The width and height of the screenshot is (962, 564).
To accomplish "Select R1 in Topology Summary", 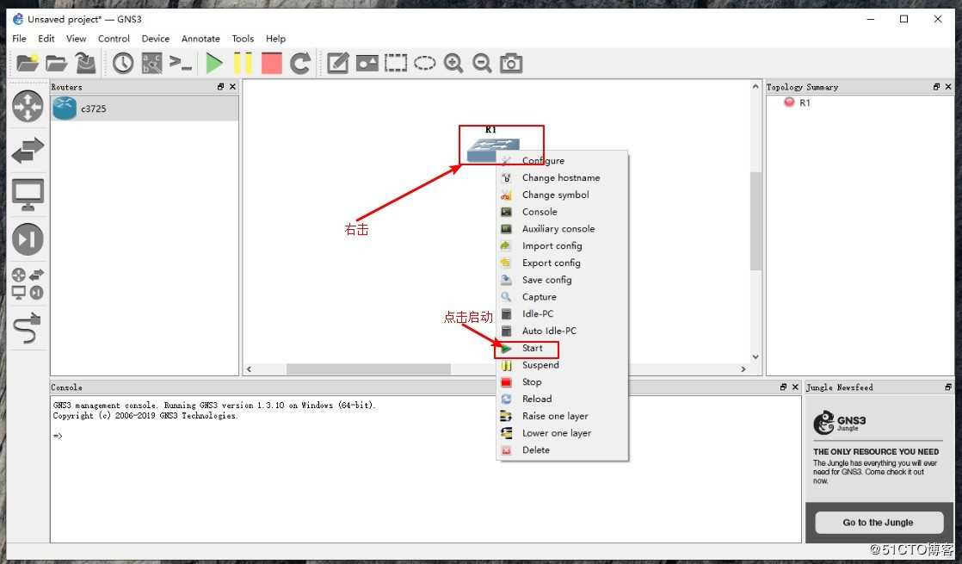I will click(805, 103).
